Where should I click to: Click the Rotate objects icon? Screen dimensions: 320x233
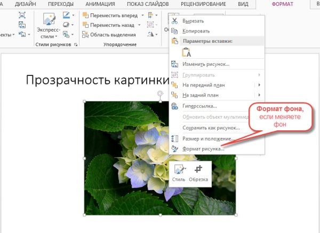pyautogui.click(x=150, y=34)
